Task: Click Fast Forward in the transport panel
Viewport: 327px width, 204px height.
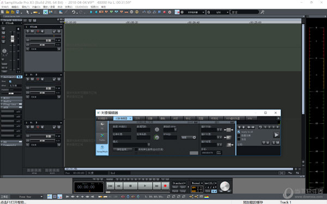Action: click(x=156, y=185)
